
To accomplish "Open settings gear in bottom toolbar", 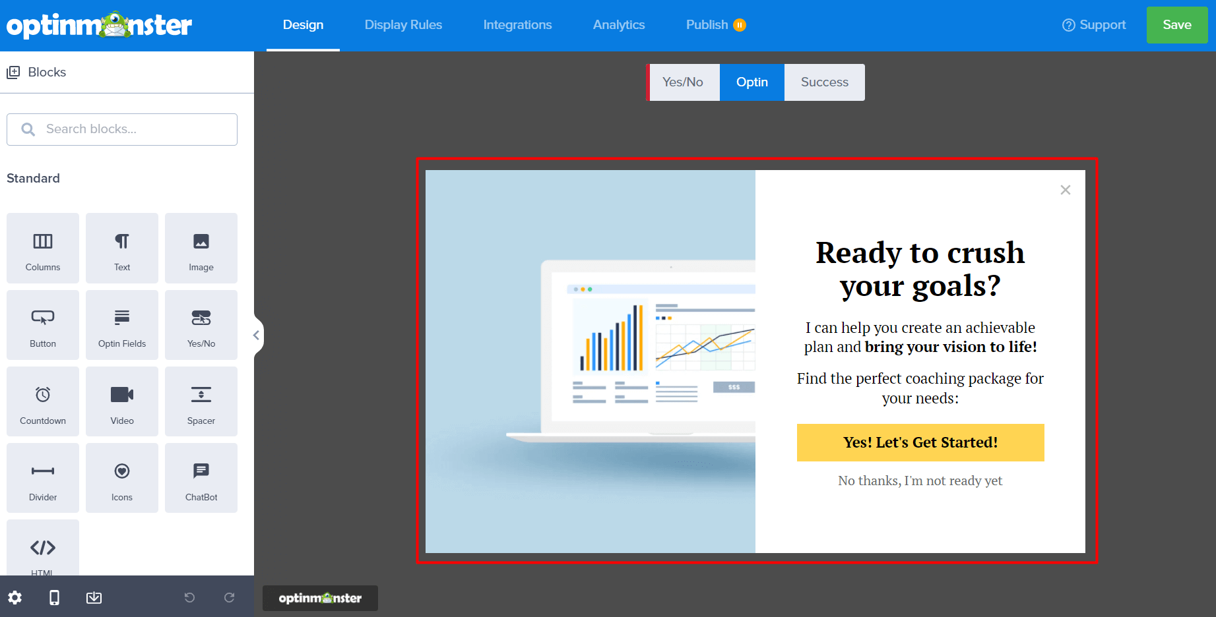I will (x=15, y=597).
